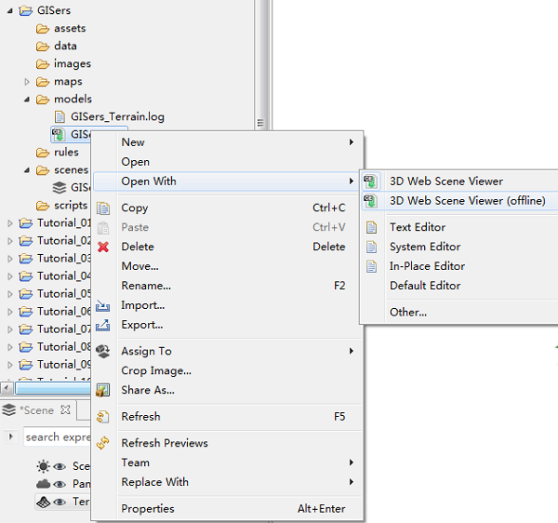
Task: Open the Replace With submenu
Action: (x=227, y=482)
